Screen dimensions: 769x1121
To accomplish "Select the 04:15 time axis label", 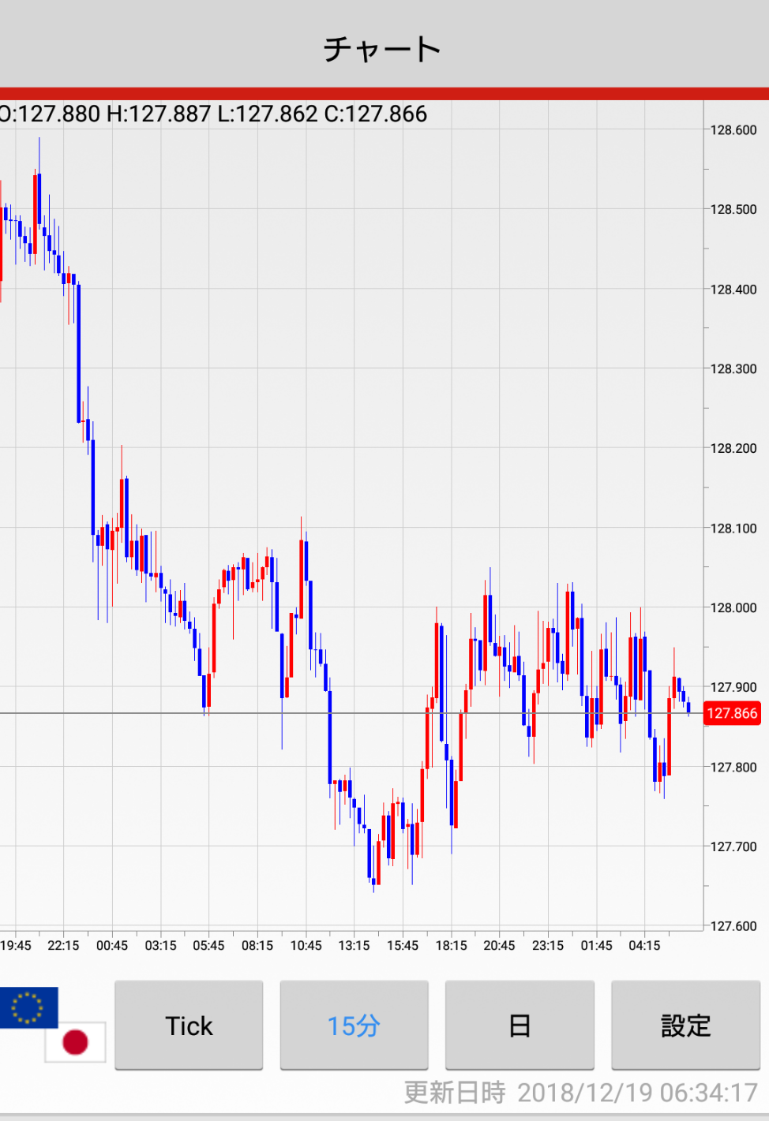I will (x=644, y=945).
